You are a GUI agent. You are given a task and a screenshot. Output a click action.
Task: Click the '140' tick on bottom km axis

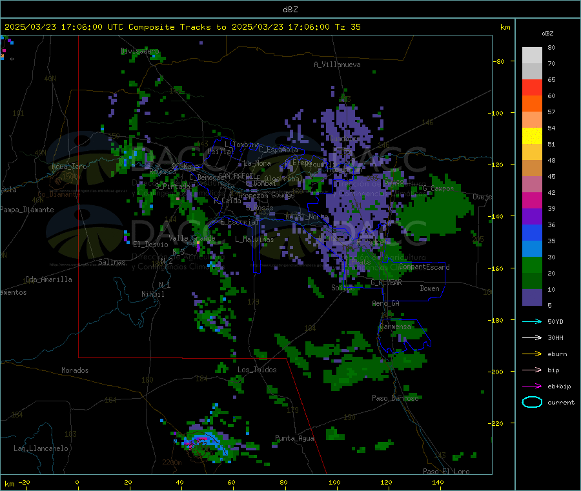coord(438,482)
